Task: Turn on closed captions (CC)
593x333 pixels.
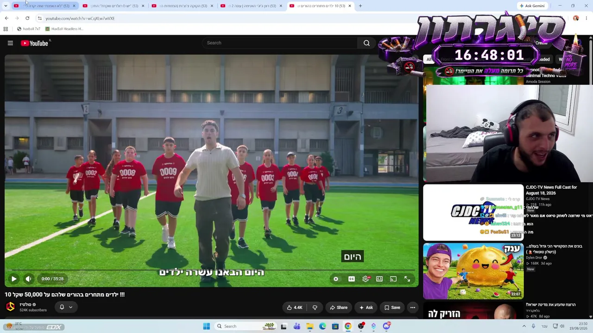Action: [352, 279]
